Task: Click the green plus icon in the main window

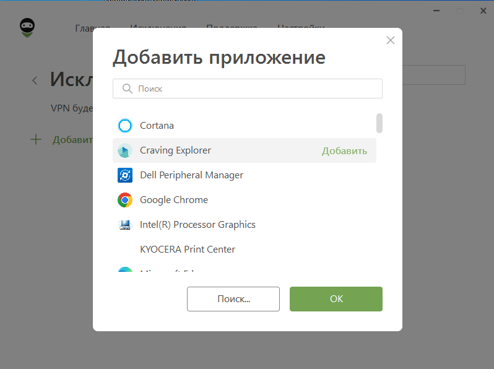Action: coord(36,139)
